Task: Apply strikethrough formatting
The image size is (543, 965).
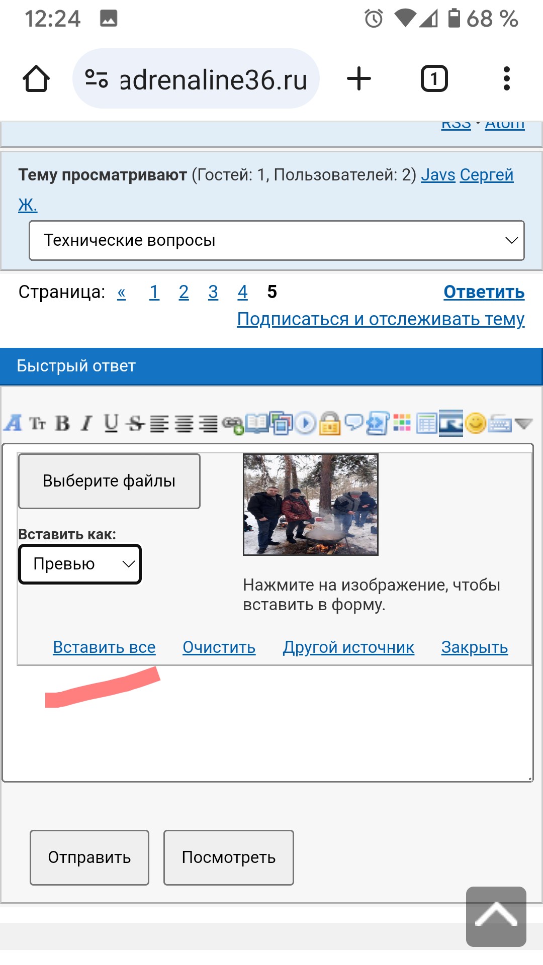Action: 135,424
